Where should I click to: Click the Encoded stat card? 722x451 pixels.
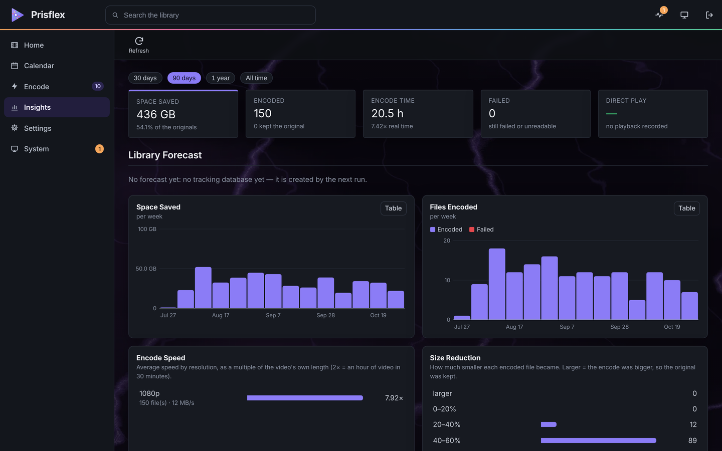point(300,114)
